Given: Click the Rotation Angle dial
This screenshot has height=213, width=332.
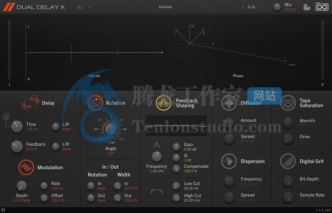Looking at the screenshot, I should click(110, 129).
